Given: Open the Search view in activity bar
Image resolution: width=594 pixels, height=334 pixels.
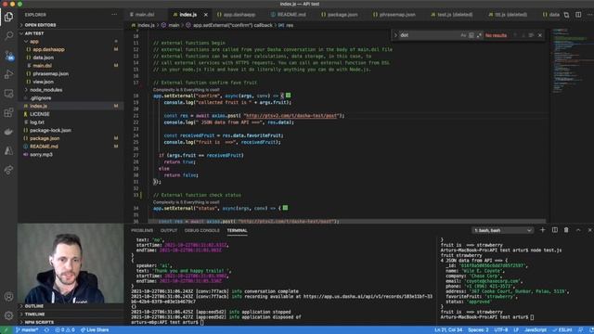Looking at the screenshot, I should point(8,36).
